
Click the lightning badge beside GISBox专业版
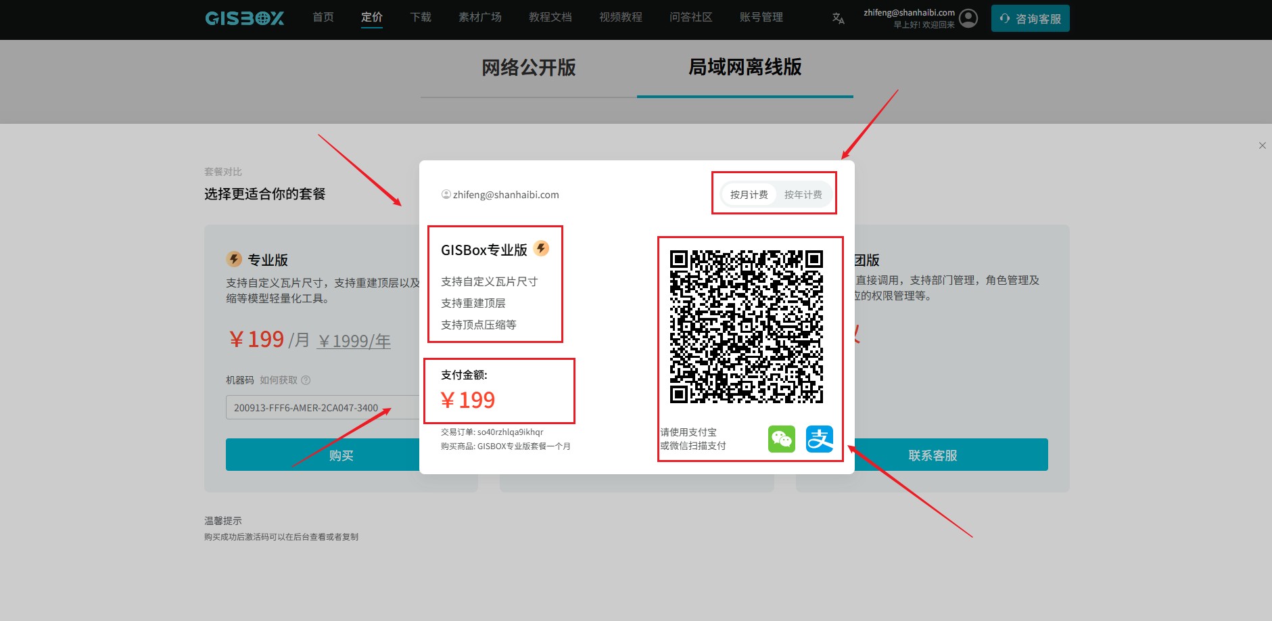[541, 248]
